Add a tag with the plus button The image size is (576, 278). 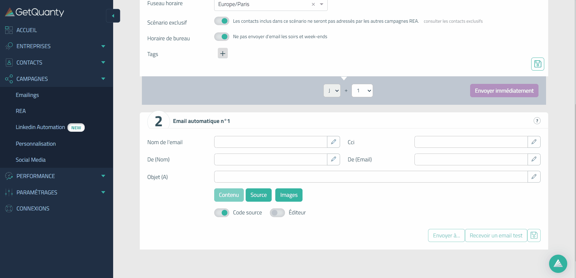[223, 54]
